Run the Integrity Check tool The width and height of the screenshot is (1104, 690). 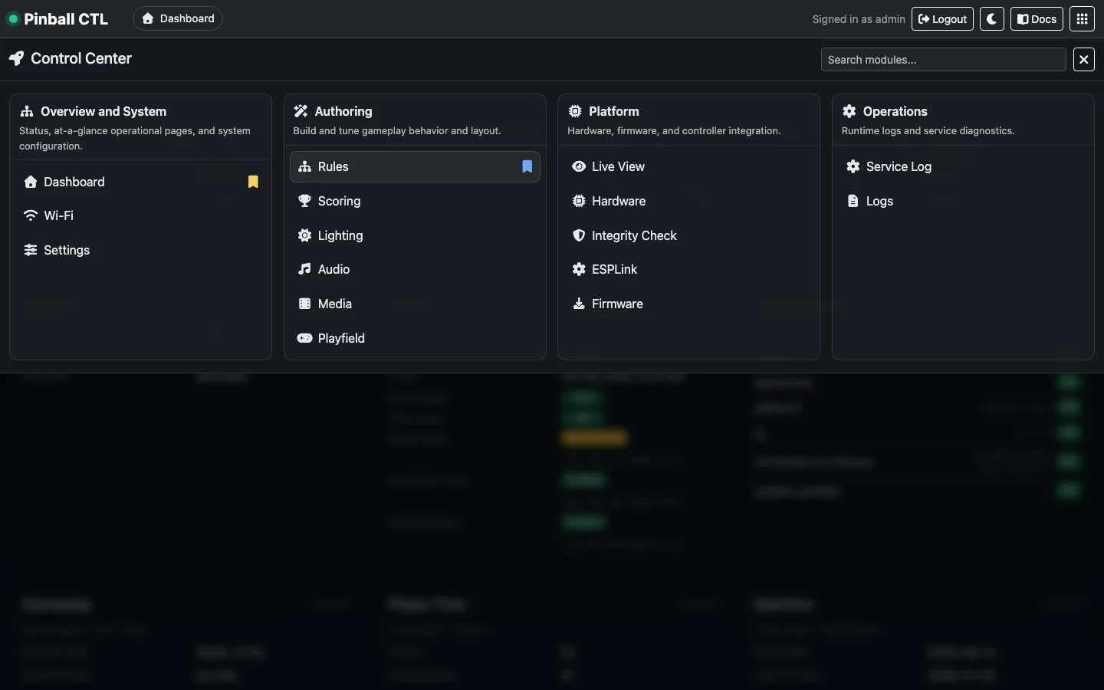634,235
